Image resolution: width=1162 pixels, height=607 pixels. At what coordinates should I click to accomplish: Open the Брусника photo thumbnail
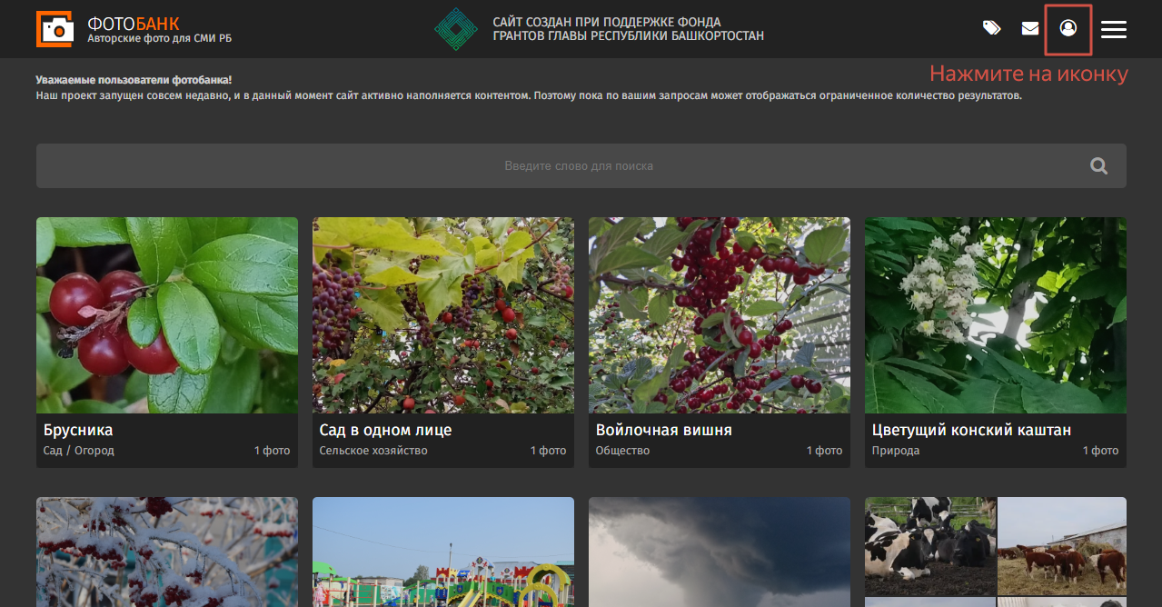coord(167,315)
